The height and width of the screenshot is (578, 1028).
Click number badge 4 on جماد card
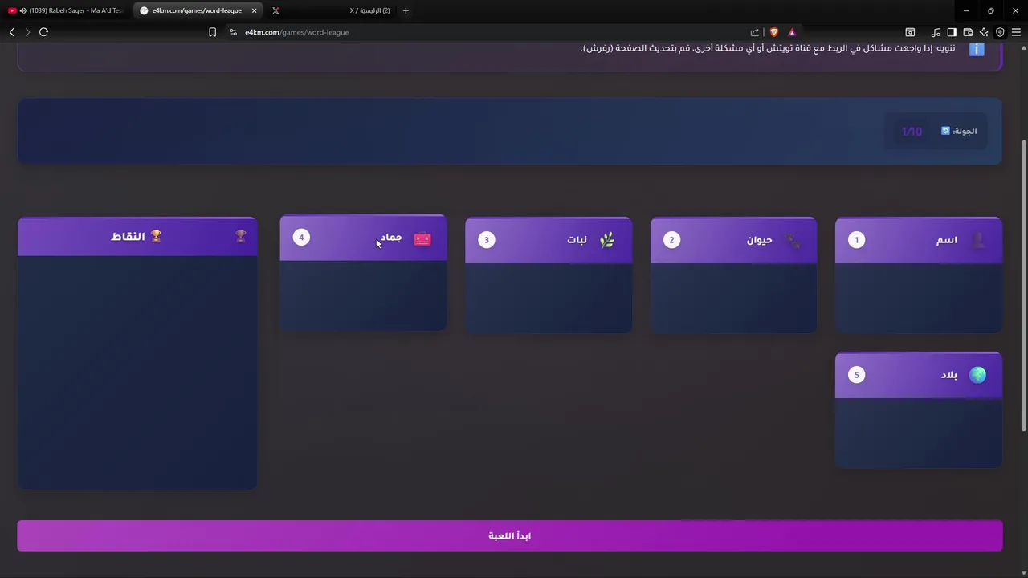[301, 238]
